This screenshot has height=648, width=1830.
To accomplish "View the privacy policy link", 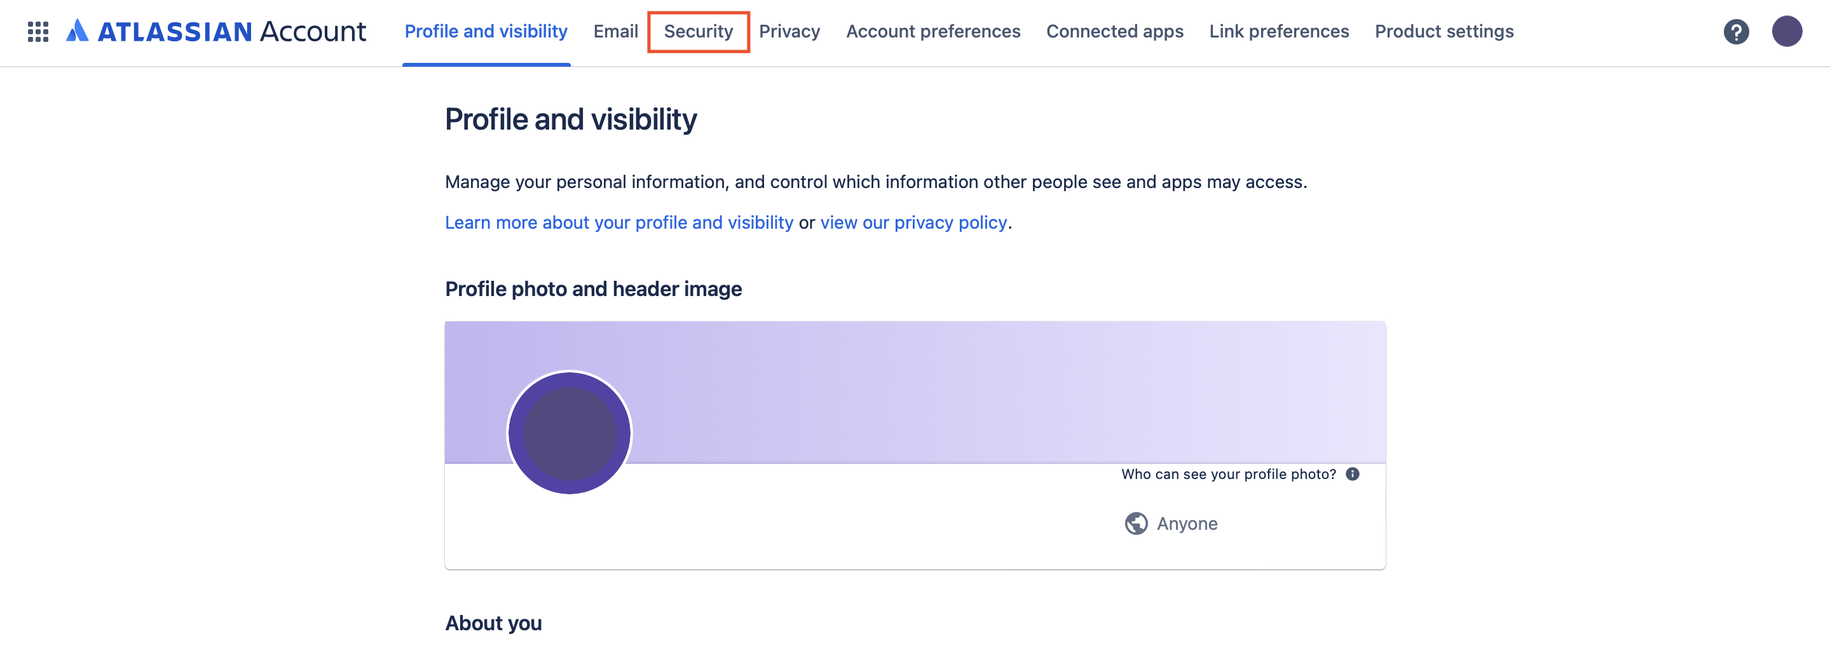I will pos(913,222).
